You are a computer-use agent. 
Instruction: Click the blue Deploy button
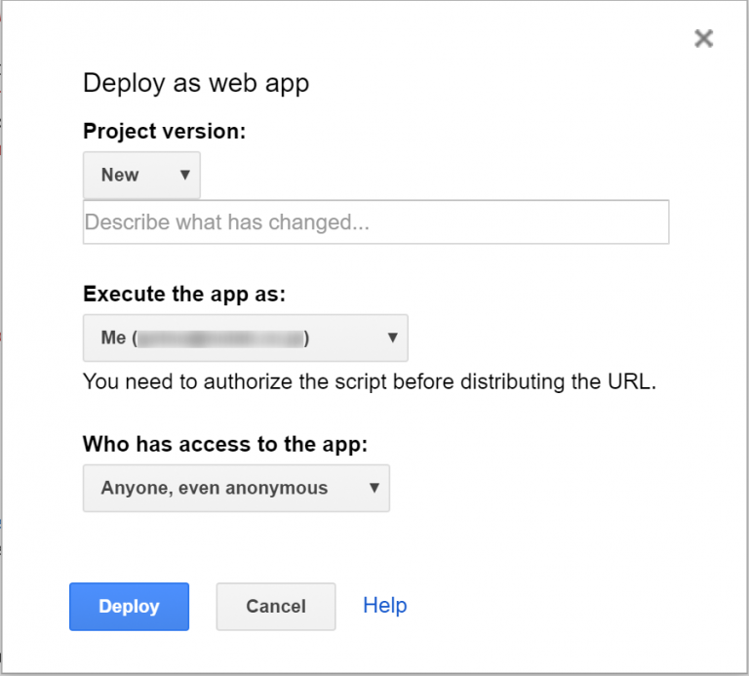129,606
